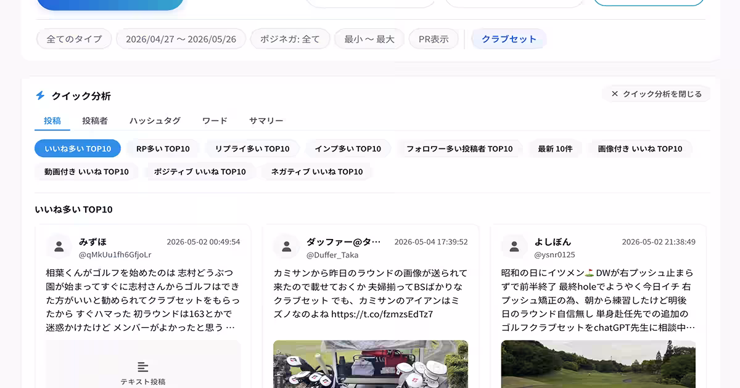Click よしぼん's profile avatar icon
The width and height of the screenshot is (740, 388).
(x=514, y=246)
